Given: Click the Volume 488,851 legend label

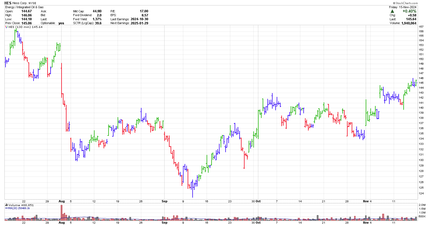Looking at the screenshot, I should [x=21, y=205].
